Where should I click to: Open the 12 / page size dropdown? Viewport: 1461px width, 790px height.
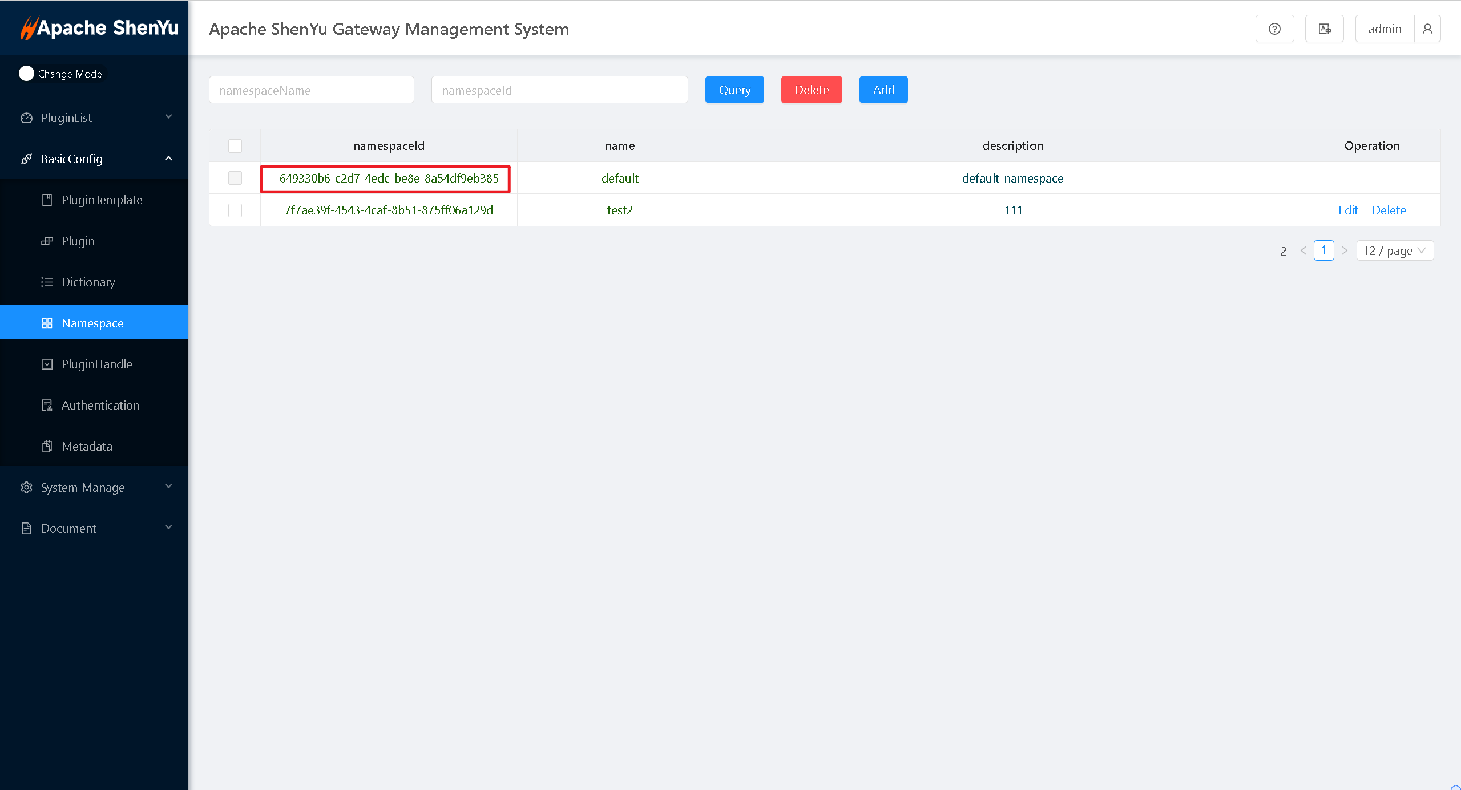point(1394,251)
